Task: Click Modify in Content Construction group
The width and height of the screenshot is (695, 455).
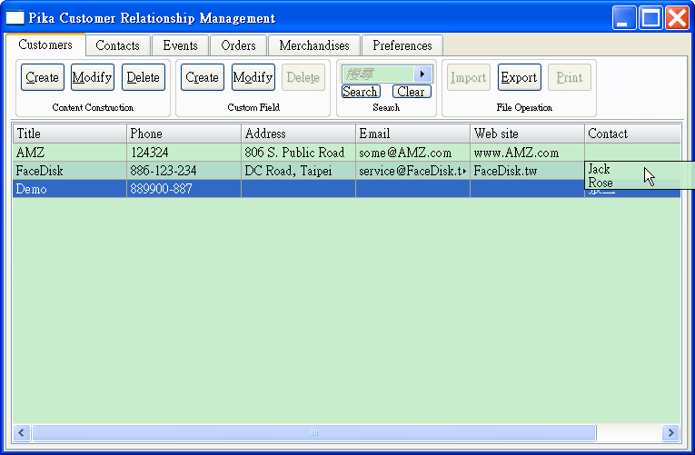Action: click(x=93, y=78)
